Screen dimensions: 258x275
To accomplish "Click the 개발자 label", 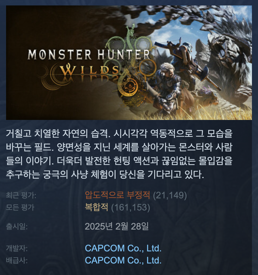I will 17,248.
